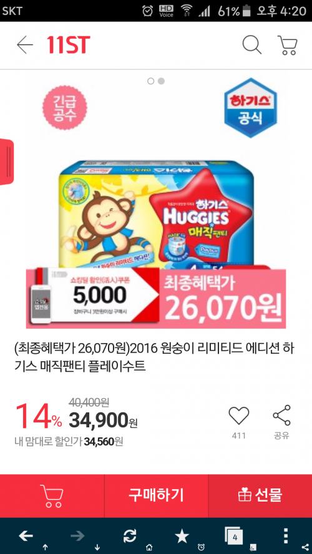Open search with the magnifier icon
Viewport: 312px width, 554px height.
point(251,45)
